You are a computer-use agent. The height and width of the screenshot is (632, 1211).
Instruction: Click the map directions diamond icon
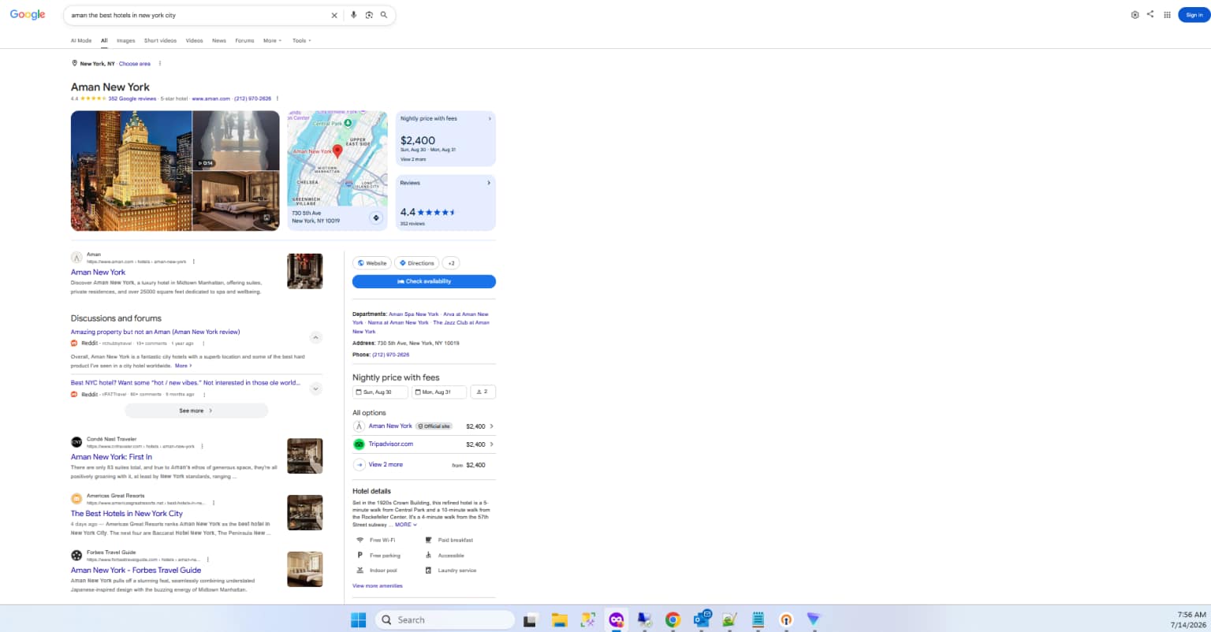point(376,217)
